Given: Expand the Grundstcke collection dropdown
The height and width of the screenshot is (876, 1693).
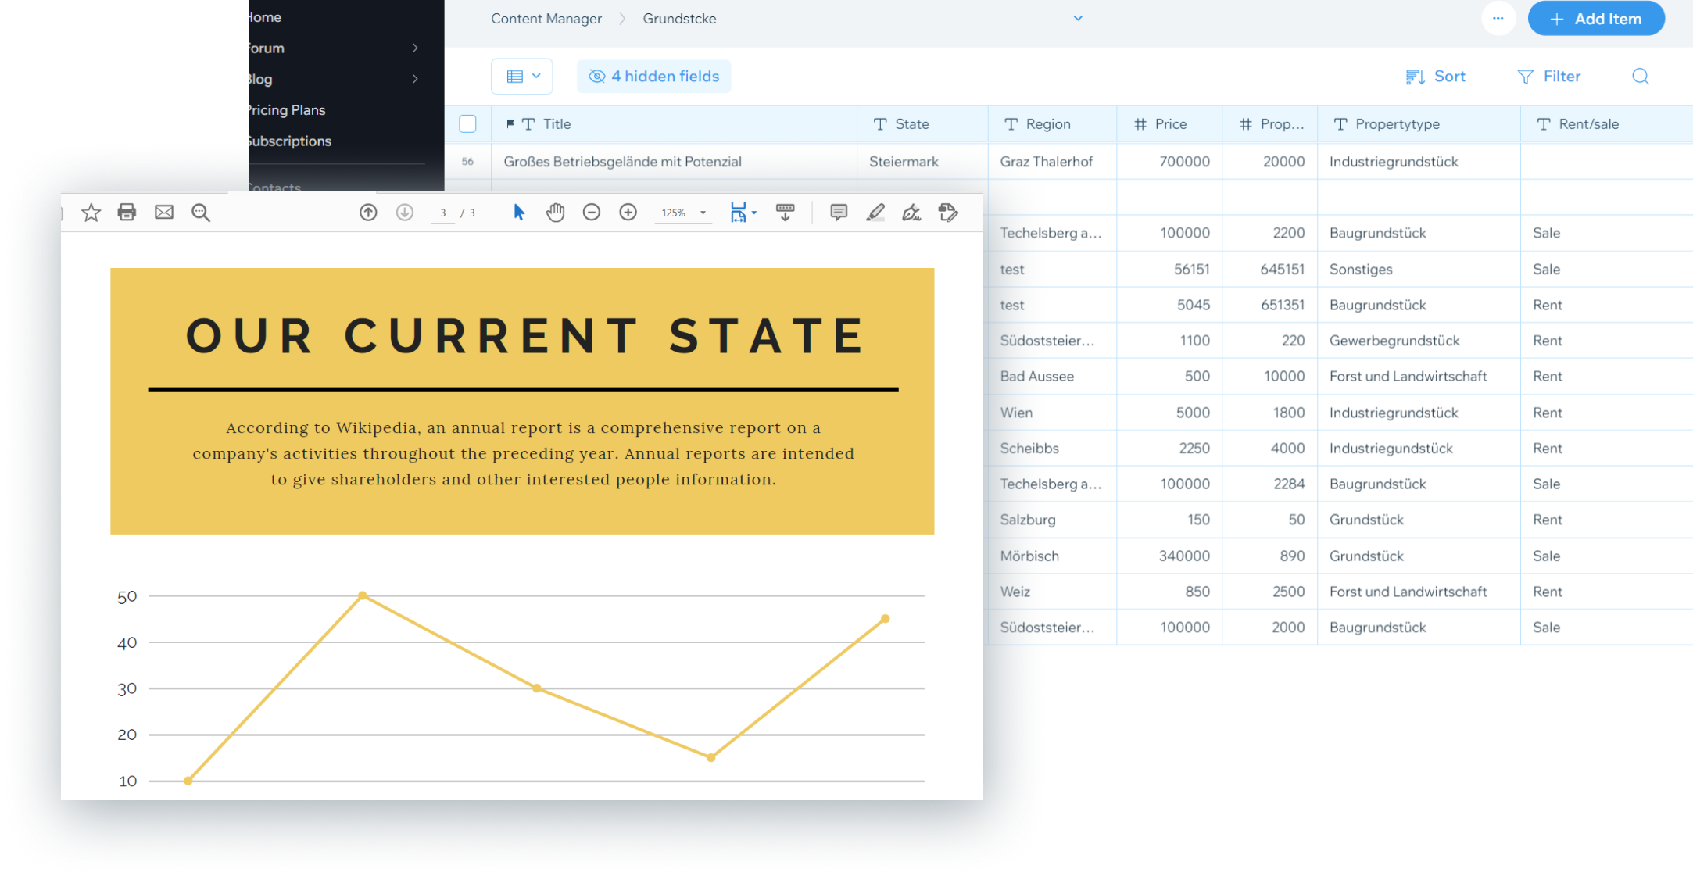Looking at the screenshot, I should point(1078,18).
